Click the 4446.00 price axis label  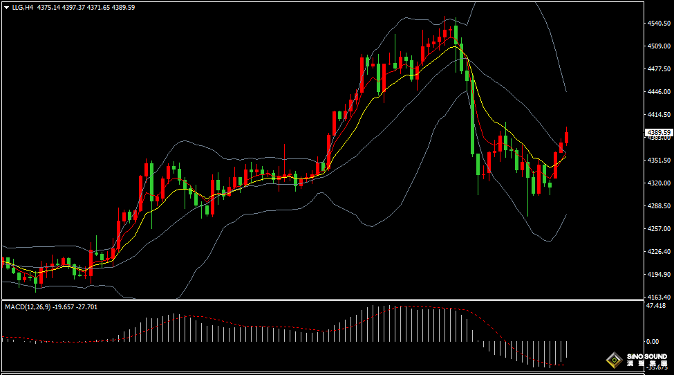pos(658,91)
